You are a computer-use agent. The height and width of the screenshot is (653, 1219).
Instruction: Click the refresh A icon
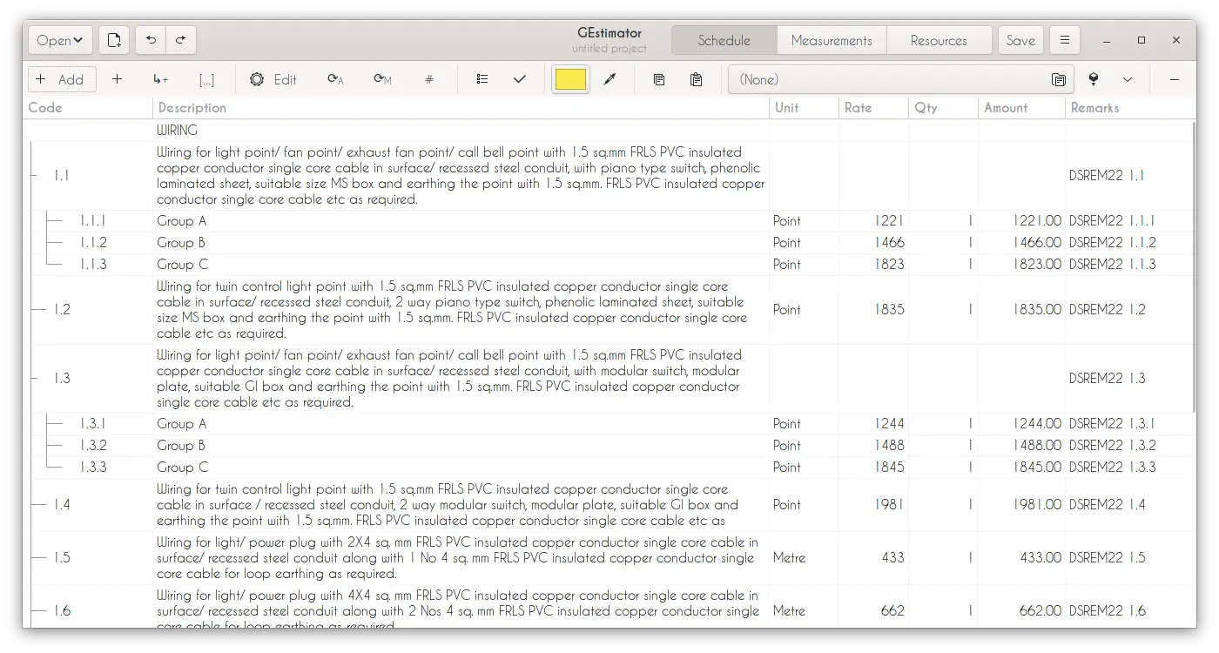tap(336, 79)
